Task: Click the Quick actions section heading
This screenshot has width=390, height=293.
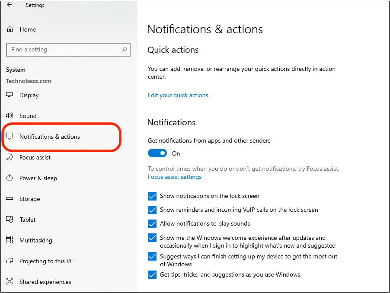Action: coord(173,50)
